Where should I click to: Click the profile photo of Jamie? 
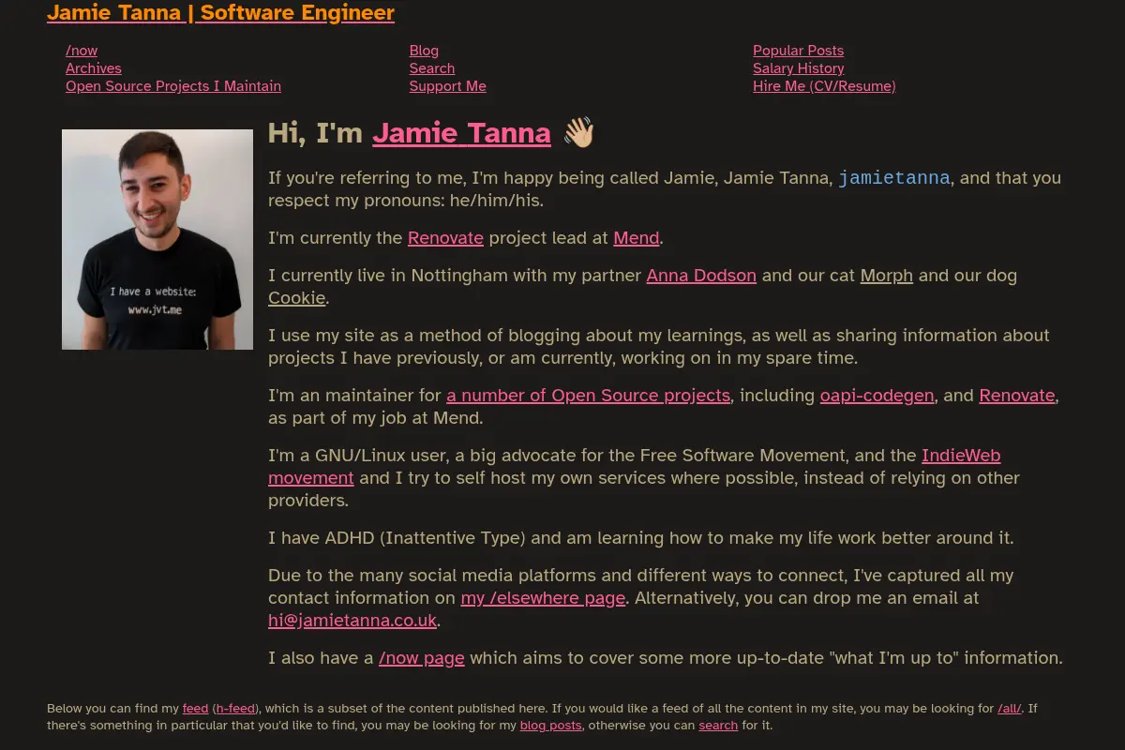(157, 239)
